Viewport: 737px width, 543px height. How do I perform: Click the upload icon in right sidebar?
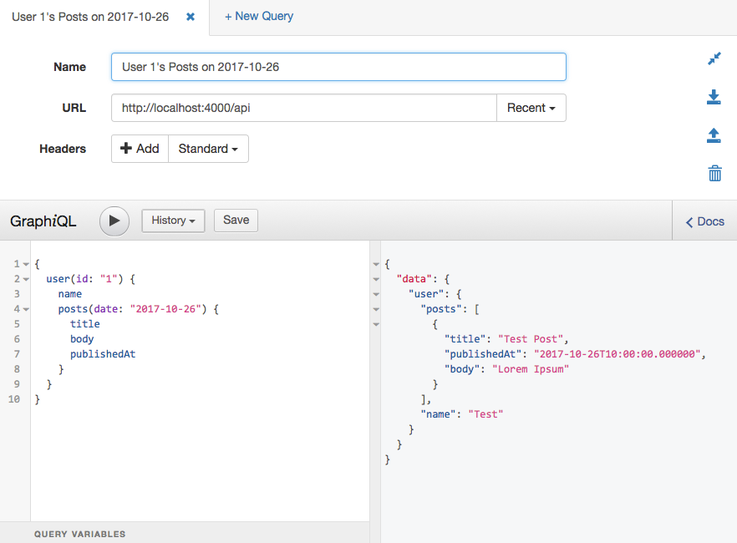point(714,135)
